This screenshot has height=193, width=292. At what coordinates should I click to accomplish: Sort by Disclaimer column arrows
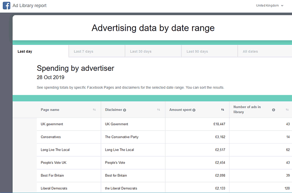click(159, 110)
